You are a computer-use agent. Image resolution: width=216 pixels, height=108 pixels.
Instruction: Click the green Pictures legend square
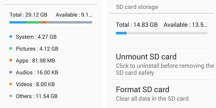11,48
